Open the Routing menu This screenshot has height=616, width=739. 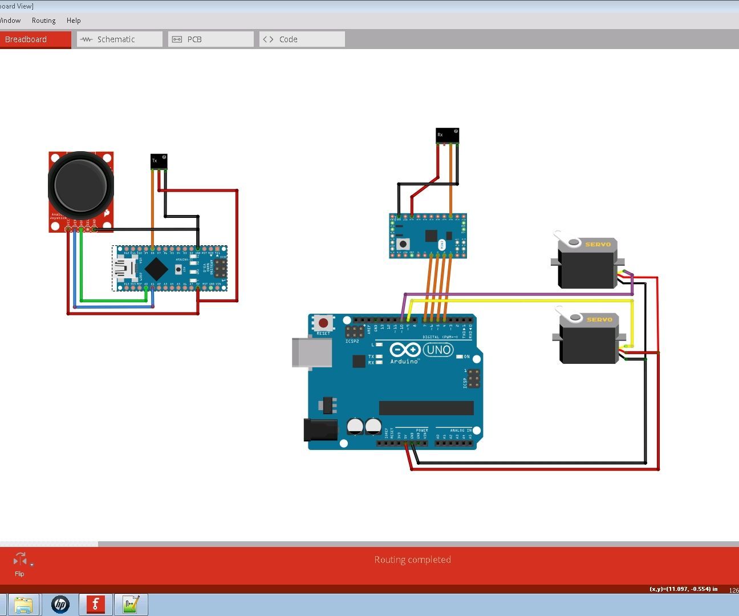(x=43, y=20)
